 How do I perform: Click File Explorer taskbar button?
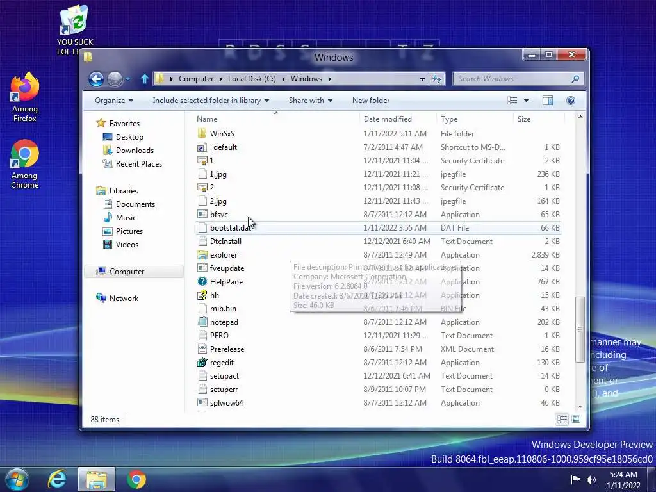coord(97,479)
